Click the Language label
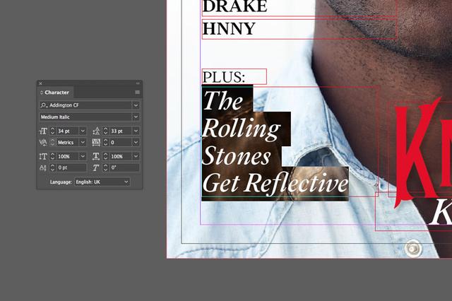The image size is (452, 301). 61,182
